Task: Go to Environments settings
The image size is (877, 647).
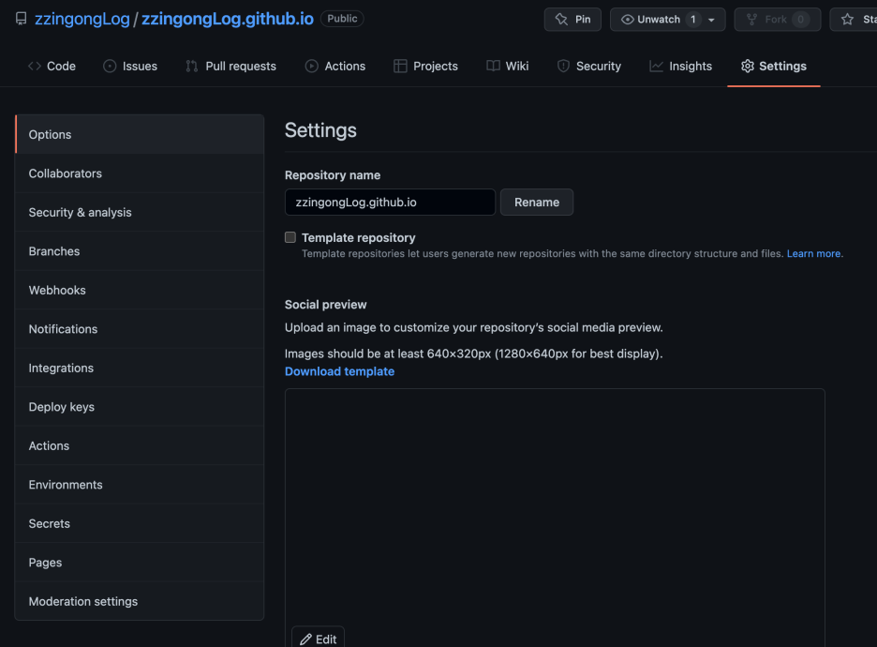Action: click(x=140, y=485)
